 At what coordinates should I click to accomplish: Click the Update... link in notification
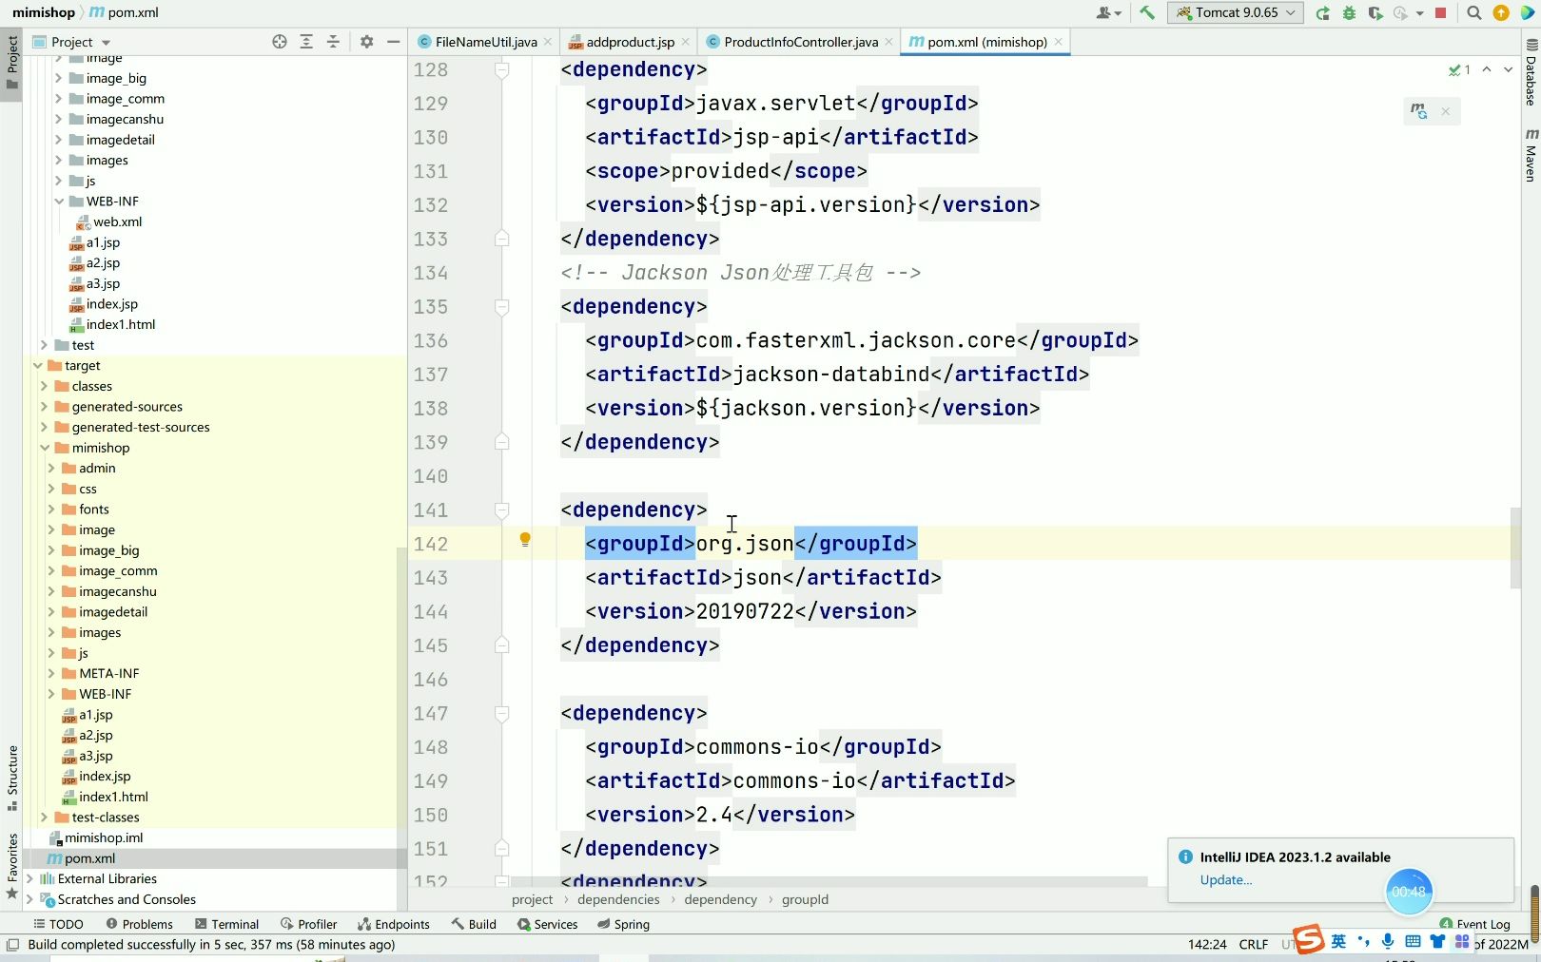coord(1225,880)
